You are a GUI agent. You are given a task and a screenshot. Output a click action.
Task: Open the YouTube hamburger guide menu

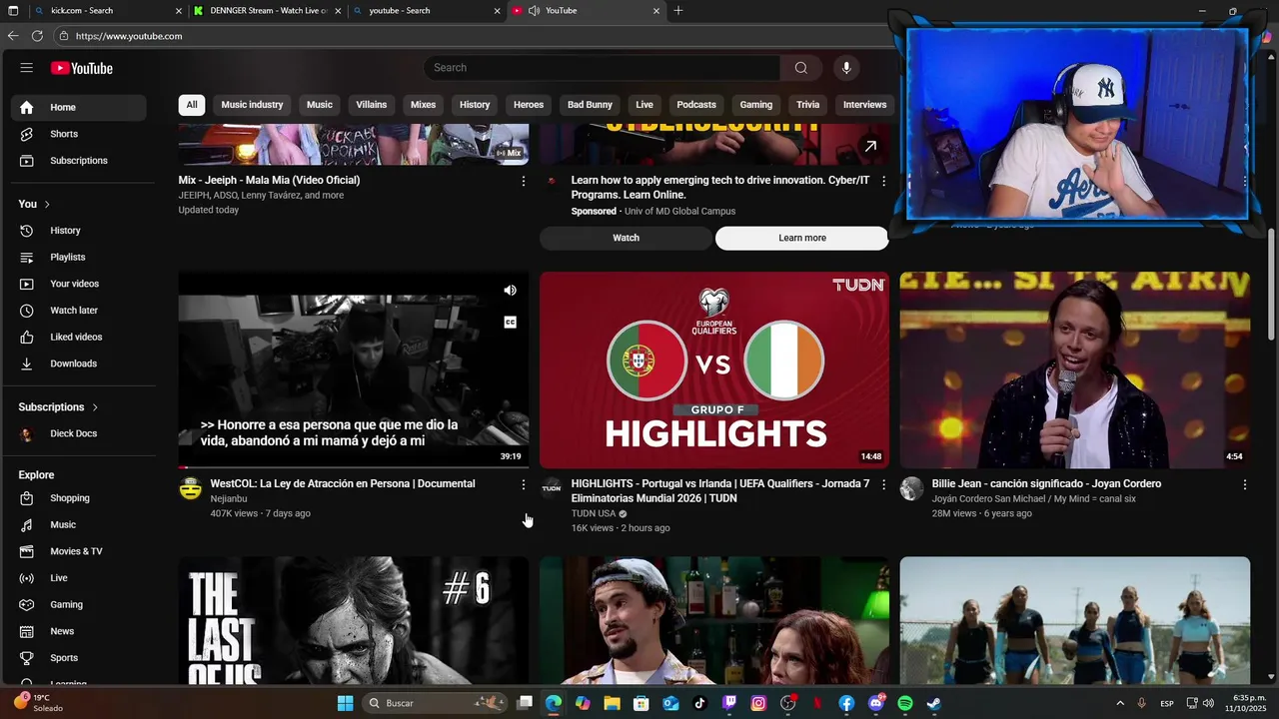(27, 68)
